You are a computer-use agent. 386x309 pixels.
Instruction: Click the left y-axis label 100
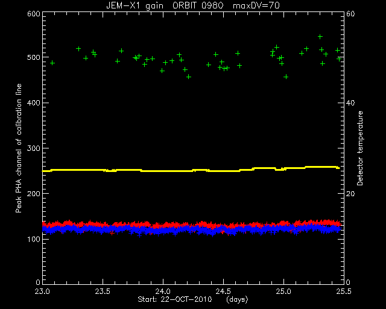pos(34,239)
